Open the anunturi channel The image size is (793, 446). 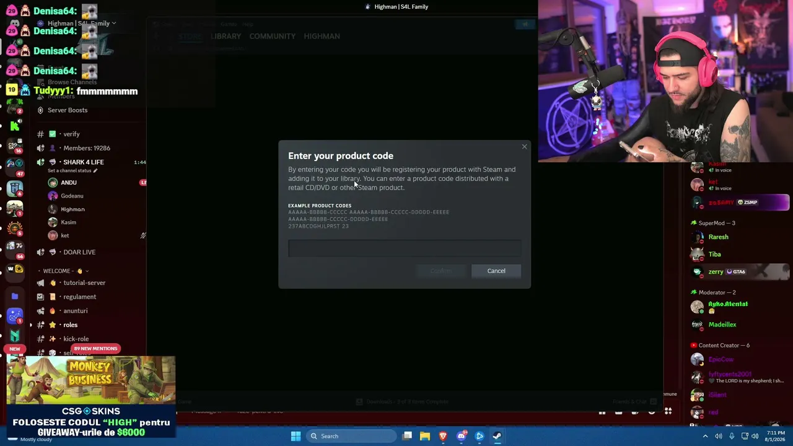(x=76, y=311)
